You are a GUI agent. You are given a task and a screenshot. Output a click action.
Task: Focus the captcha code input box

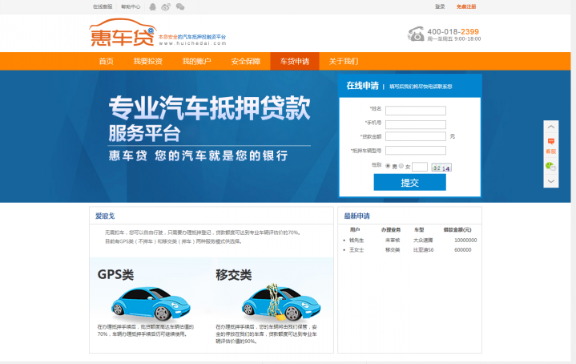coord(420,167)
